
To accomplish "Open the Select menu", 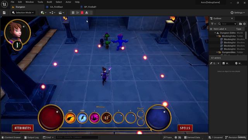I will (x=59, y=2).
